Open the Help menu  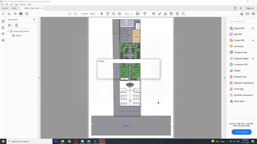[x=29, y=4]
